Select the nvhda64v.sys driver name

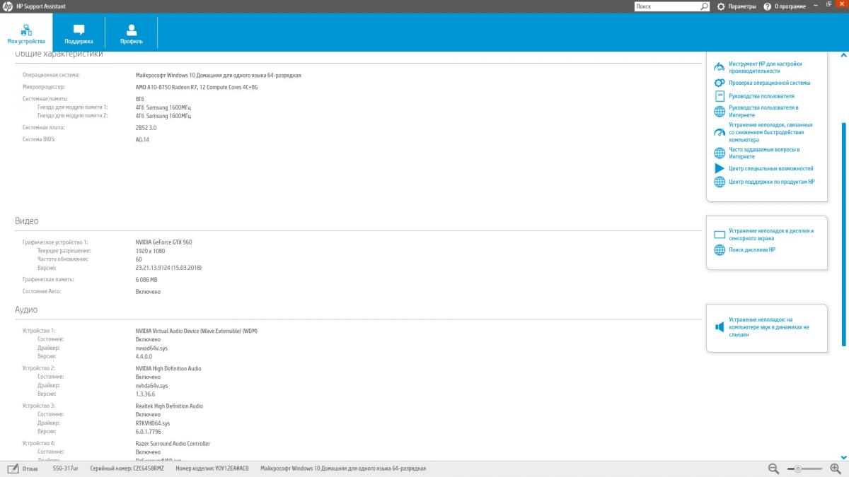point(151,386)
